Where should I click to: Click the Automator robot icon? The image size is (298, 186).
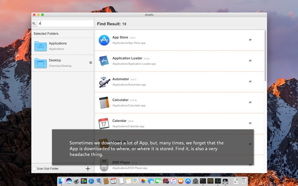pyautogui.click(x=104, y=82)
